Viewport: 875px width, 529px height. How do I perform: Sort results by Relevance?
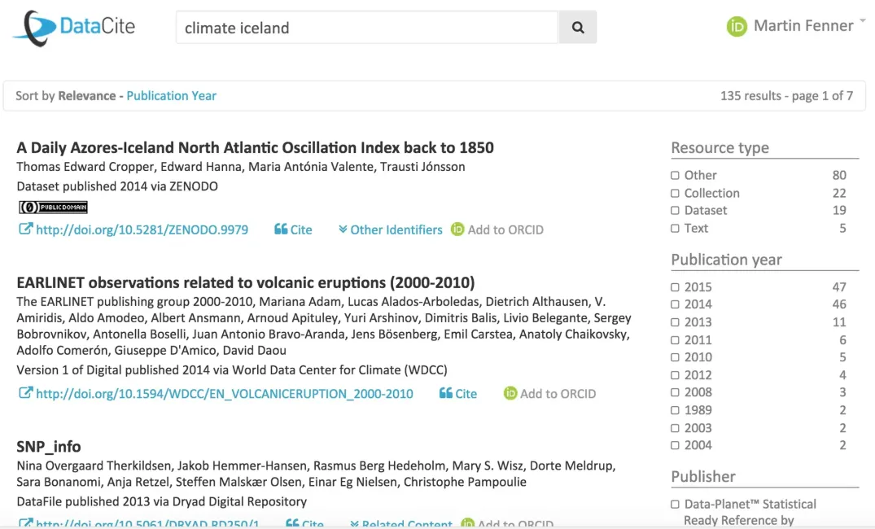[86, 95]
